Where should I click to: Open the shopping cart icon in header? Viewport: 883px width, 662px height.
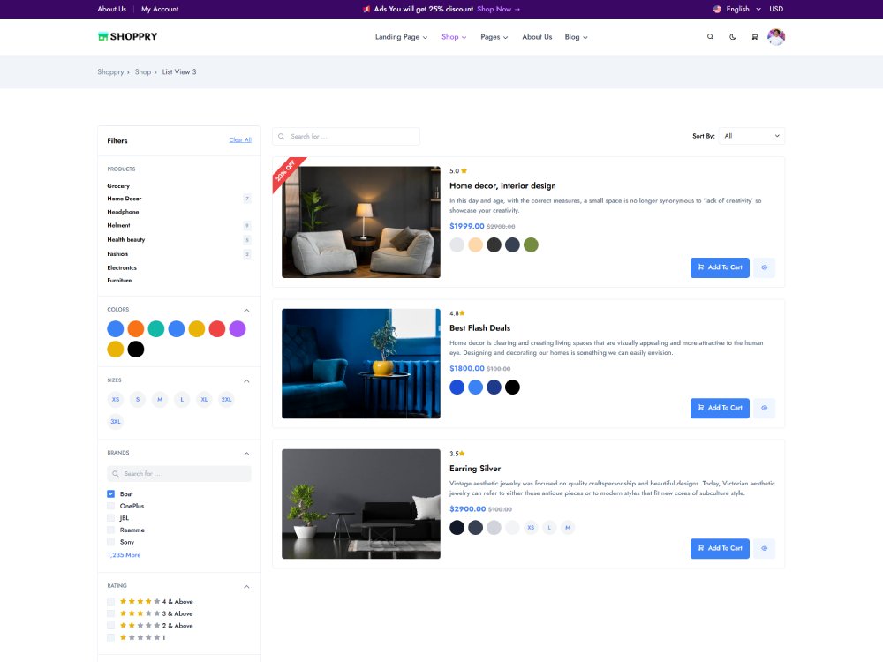[754, 37]
